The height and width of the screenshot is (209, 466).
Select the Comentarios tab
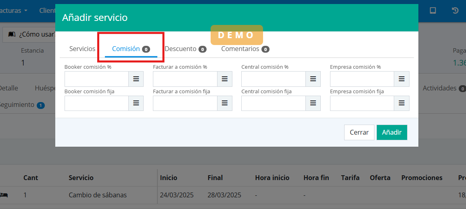tap(245, 49)
